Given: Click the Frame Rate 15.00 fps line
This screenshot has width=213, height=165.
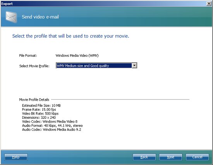Looking at the screenshot, I should [39, 109].
